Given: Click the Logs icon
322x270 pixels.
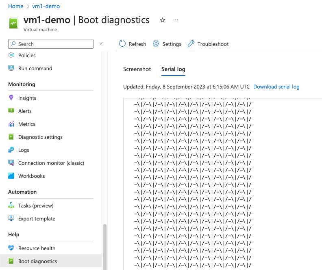Looking at the screenshot, I should (11, 150).
